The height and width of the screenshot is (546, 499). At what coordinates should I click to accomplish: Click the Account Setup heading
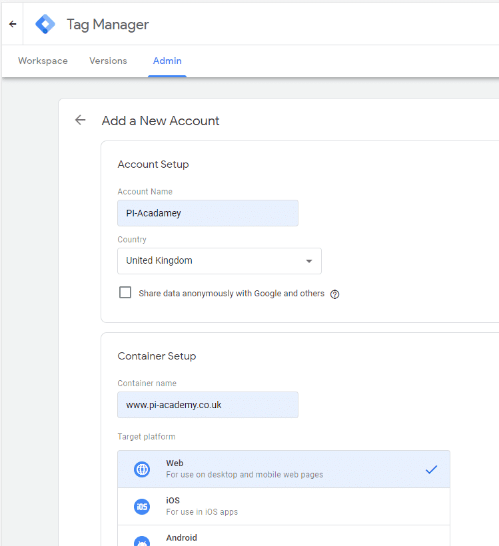[153, 164]
